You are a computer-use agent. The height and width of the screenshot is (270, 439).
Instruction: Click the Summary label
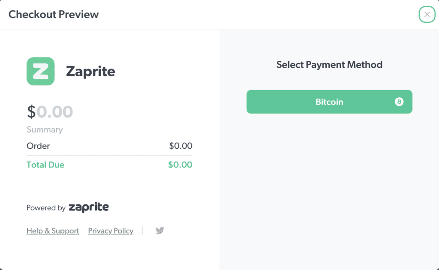pos(45,129)
